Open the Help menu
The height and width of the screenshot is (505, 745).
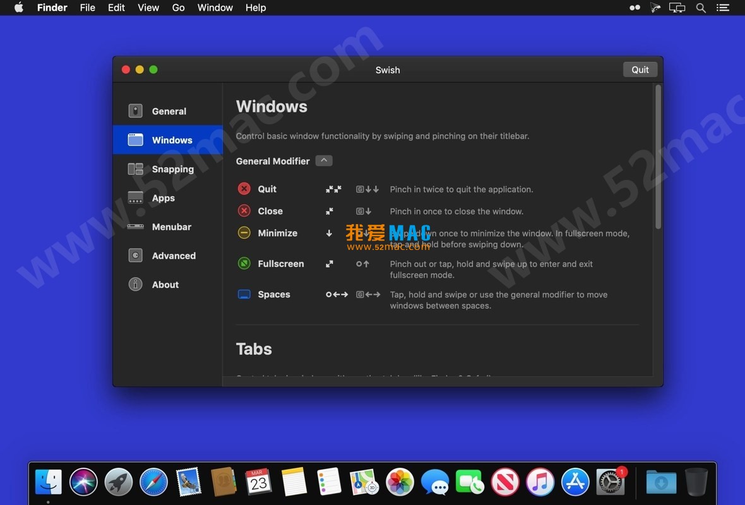click(x=256, y=8)
